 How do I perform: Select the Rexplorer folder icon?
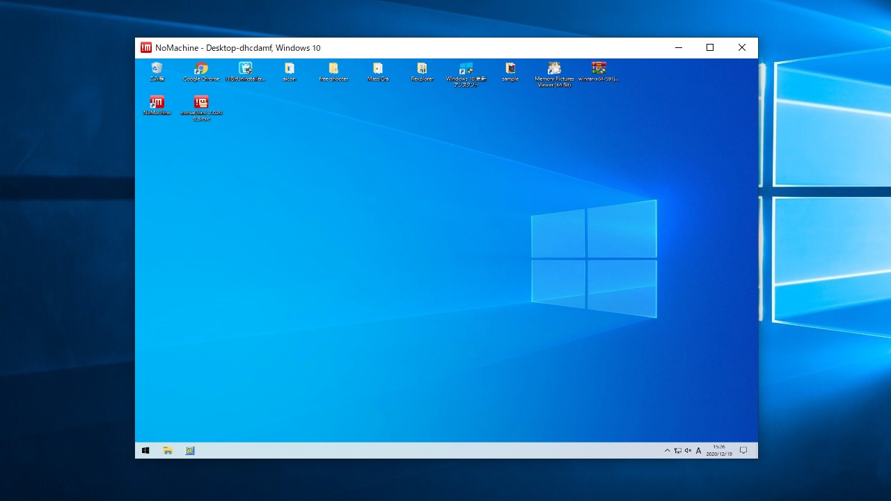tap(422, 72)
